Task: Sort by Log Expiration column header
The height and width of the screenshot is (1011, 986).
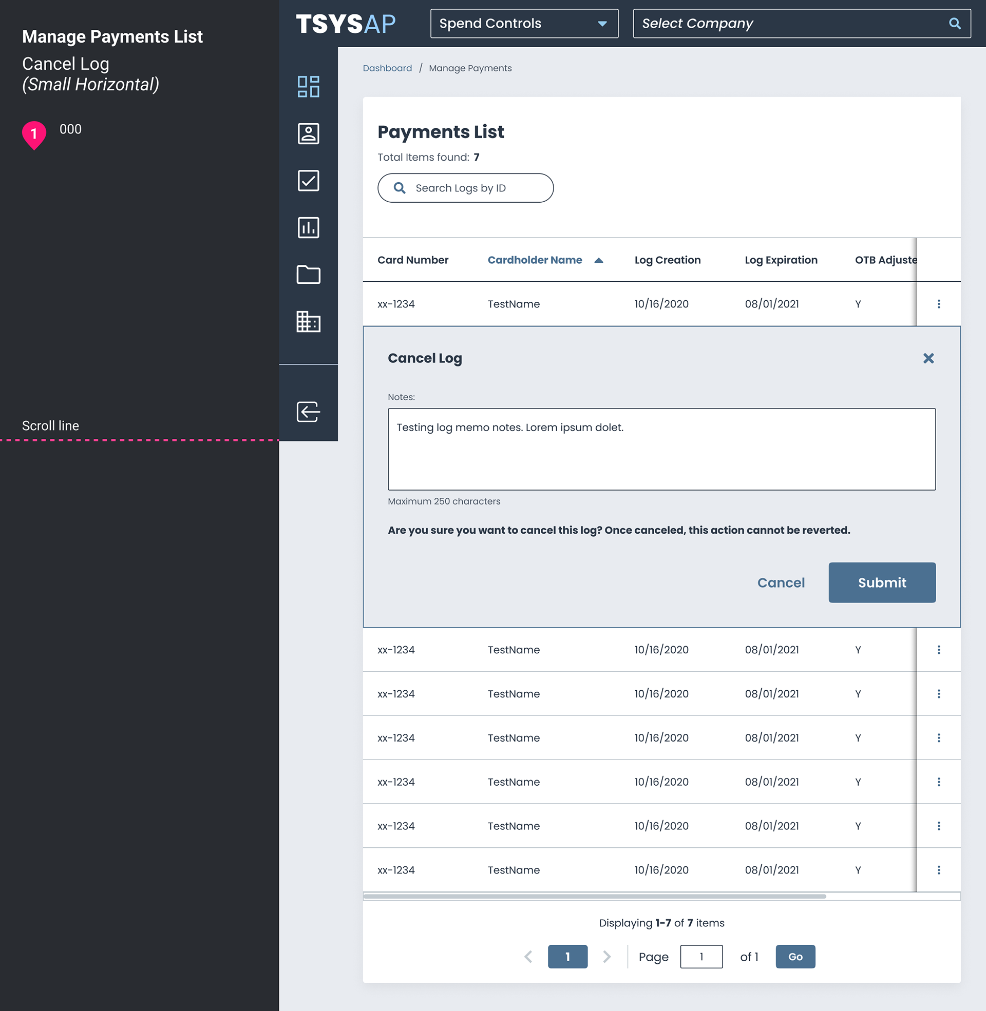Action: pyautogui.click(x=781, y=260)
